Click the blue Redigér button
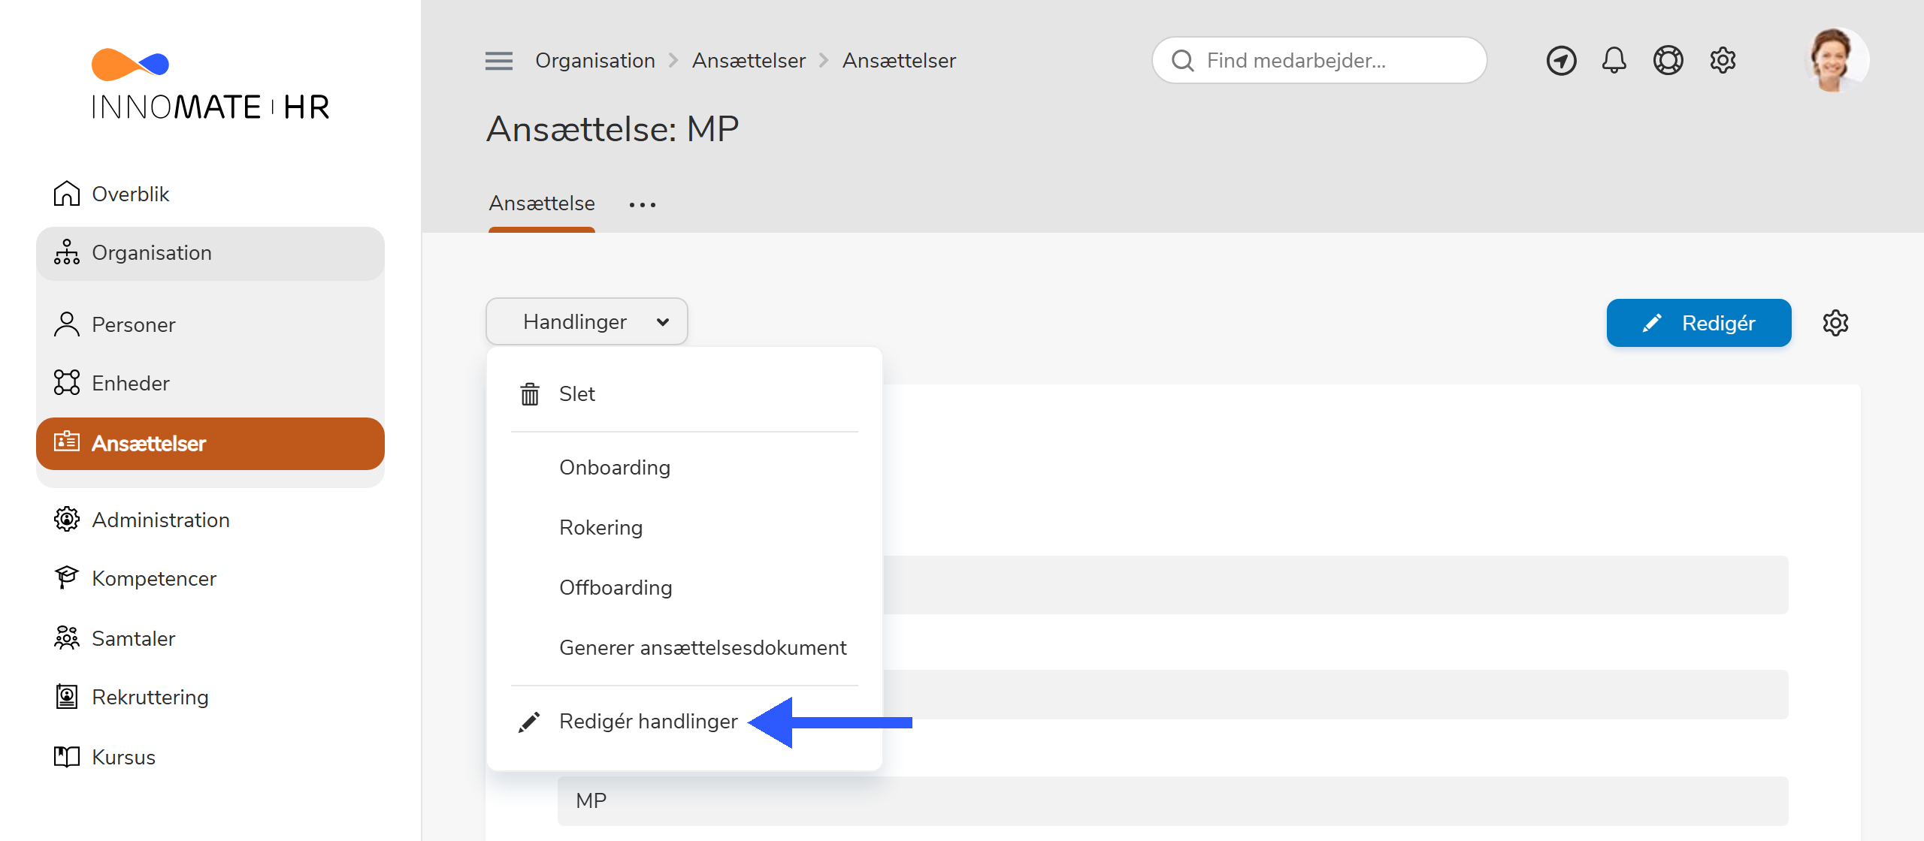Viewport: 1924px width, 841px height. [1699, 323]
